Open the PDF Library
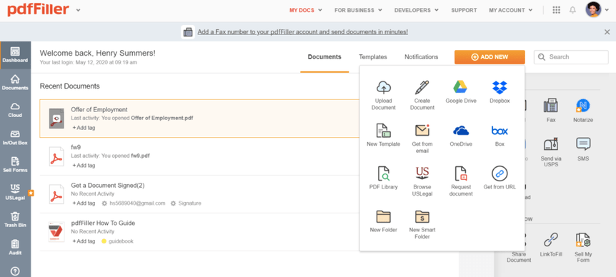This screenshot has width=616, height=277. point(384,178)
